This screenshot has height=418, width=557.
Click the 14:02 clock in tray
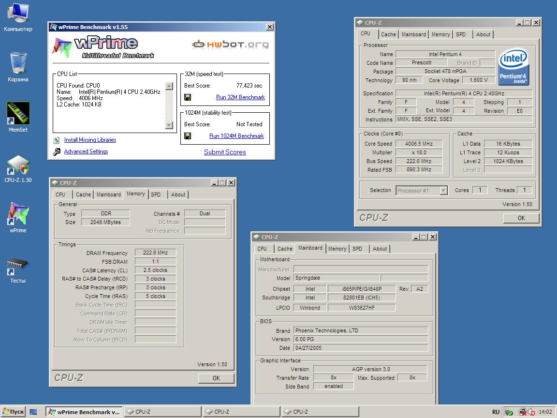(545, 412)
